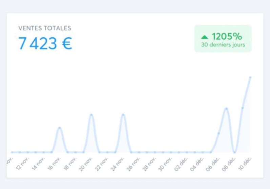The width and height of the screenshot is (270, 189).
Task: Click the sales peak above 24 nov.
Action: [123, 115]
